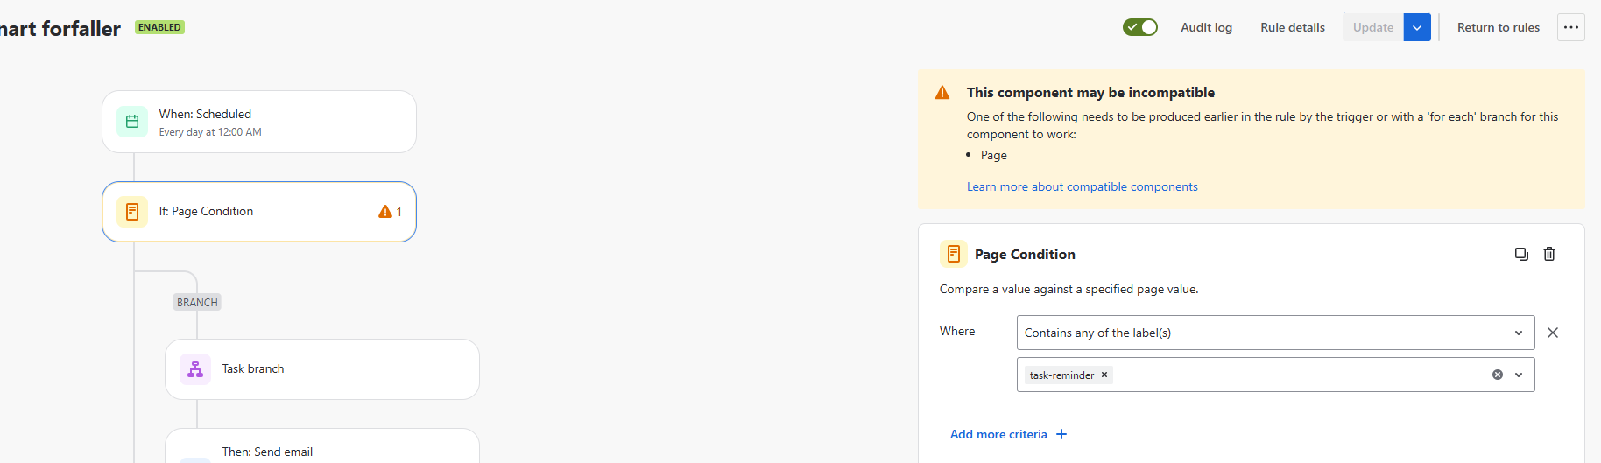
Task: Return to rules list
Action: point(1498,27)
